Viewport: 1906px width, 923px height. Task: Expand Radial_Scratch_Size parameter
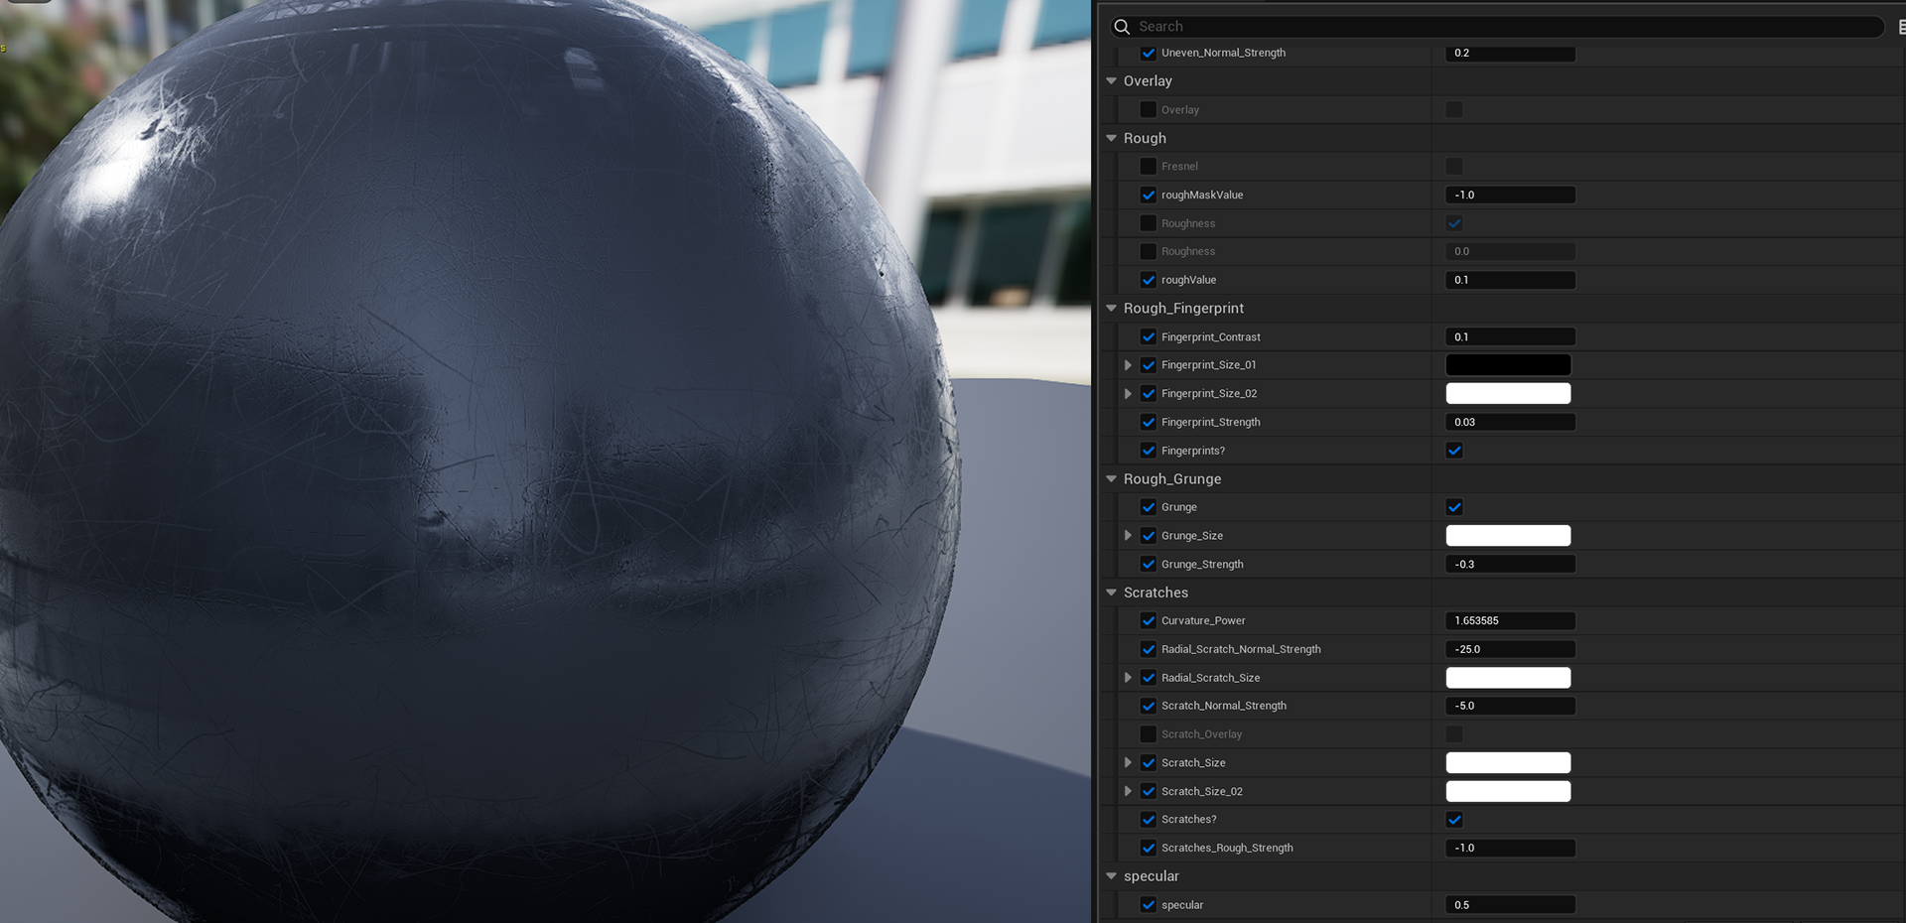pyautogui.click(x=1128, y=678)
